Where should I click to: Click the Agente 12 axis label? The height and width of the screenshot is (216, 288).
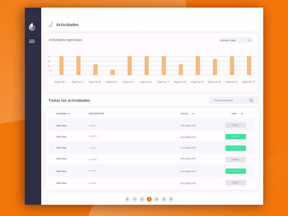pos(249,82)
